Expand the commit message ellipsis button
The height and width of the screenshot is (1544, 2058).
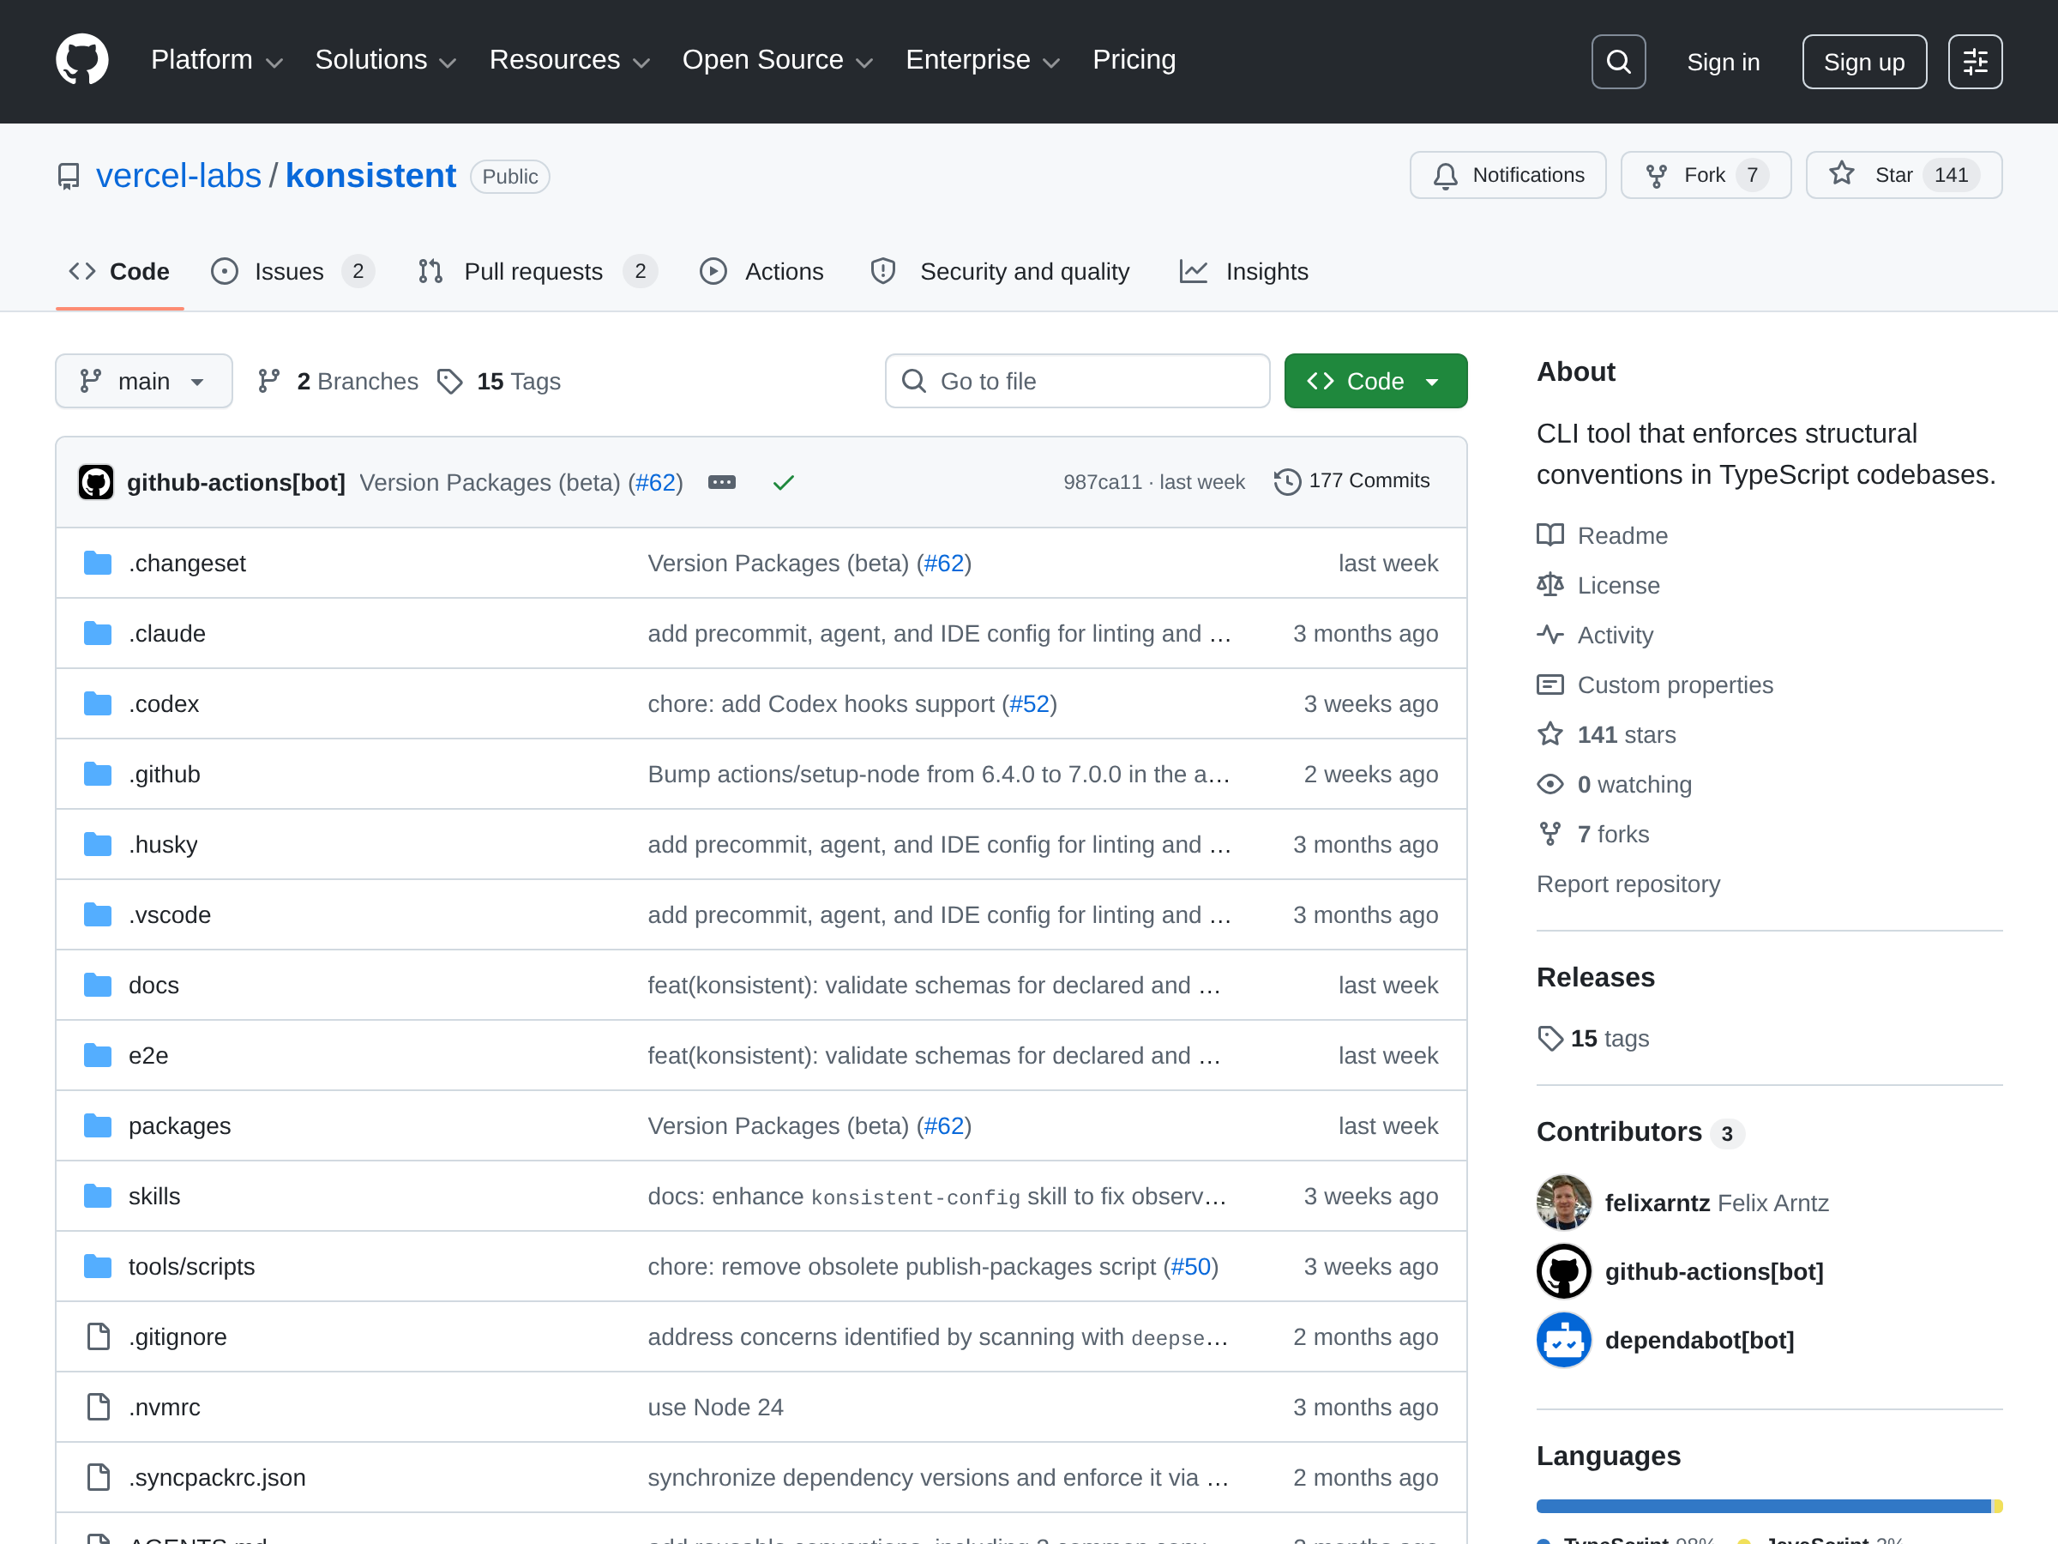pos(722,482)
